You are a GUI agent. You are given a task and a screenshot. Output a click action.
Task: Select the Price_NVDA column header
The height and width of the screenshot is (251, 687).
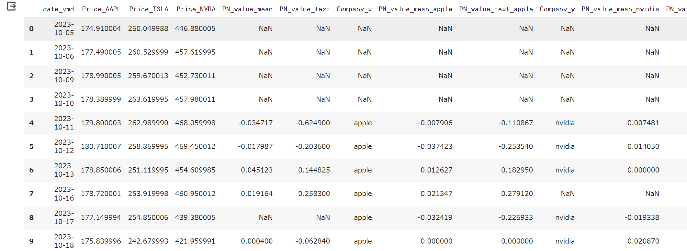coord(196,9)
